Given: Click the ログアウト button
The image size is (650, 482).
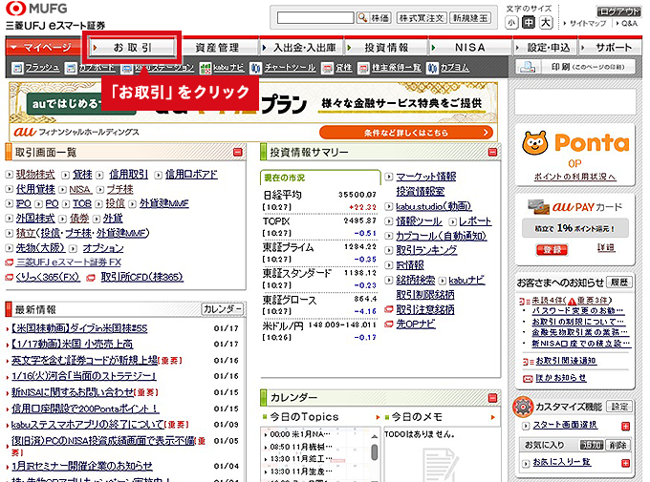Looking at the screenshot, I should (618, 11).
